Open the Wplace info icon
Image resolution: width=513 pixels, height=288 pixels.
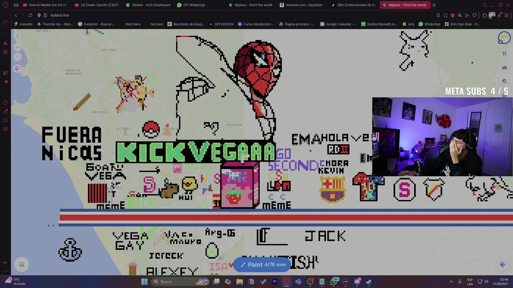tap(17, 36)
